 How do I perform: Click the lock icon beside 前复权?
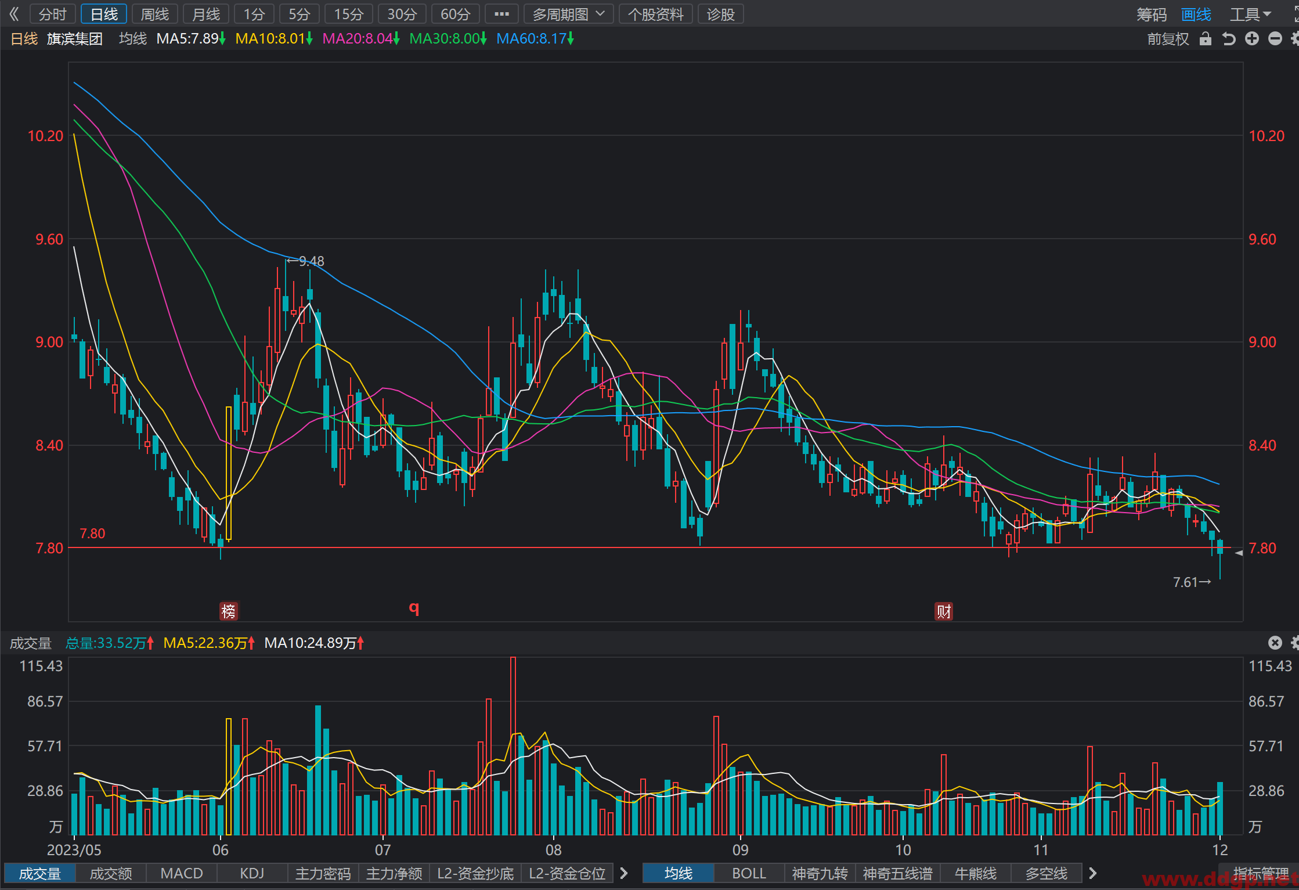coord(1206,39)
